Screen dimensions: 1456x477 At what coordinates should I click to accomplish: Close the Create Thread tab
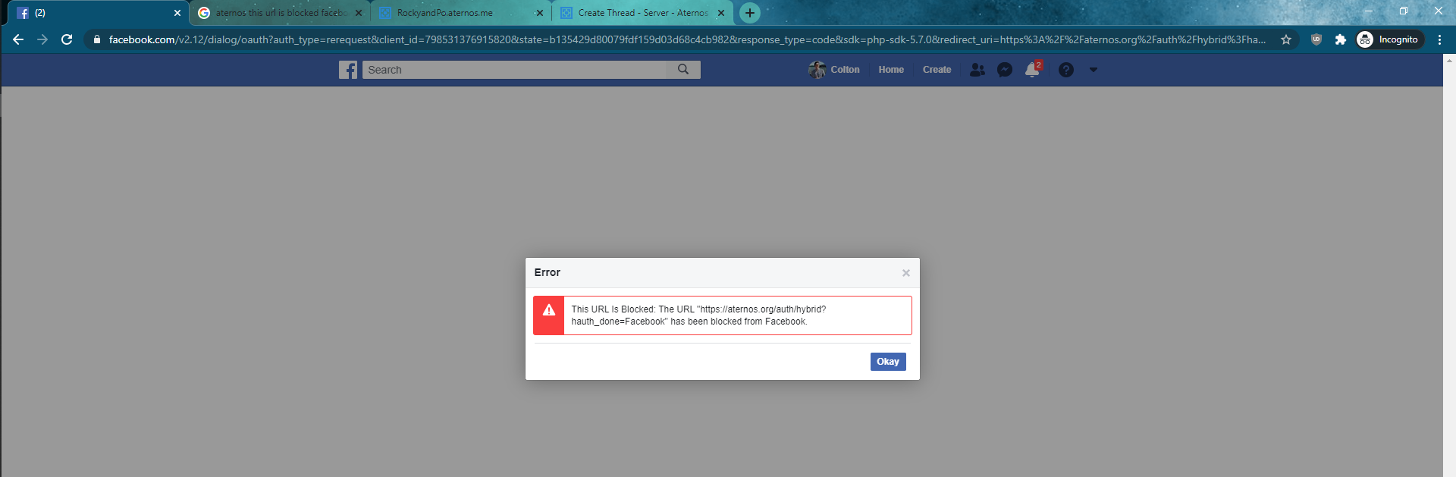tap(721, 13)
